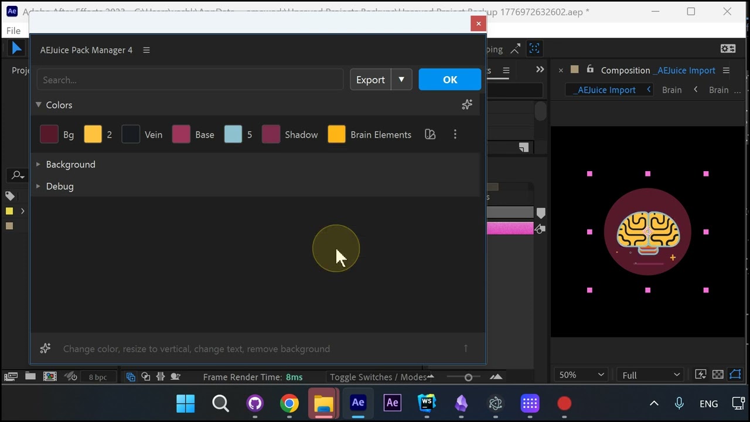Click the brain graphic in composition viewer
The height and width of the screenshot is (422, 750).
(x=647, y=232)
